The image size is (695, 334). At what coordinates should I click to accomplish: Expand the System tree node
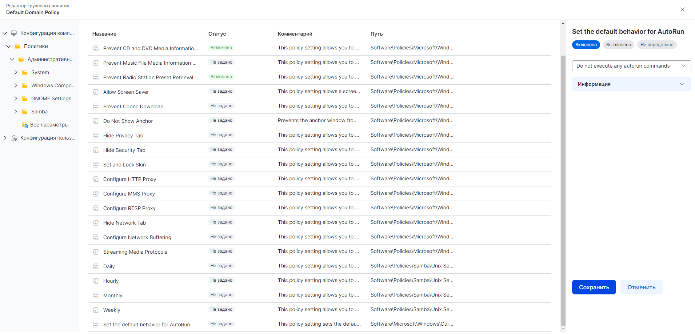[16, 72]
